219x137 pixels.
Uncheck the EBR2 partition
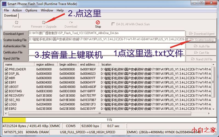[x=6, y=109]
